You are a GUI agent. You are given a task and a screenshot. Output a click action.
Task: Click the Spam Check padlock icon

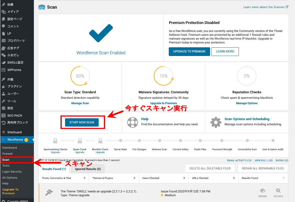pyautogui.click(x=80, y=141)
